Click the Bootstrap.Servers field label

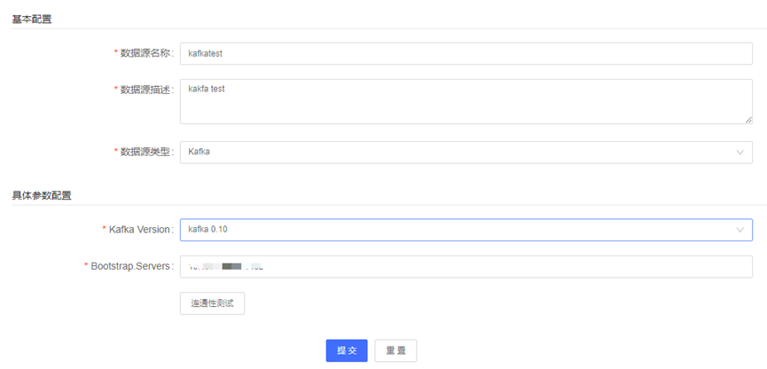[129, 266]
